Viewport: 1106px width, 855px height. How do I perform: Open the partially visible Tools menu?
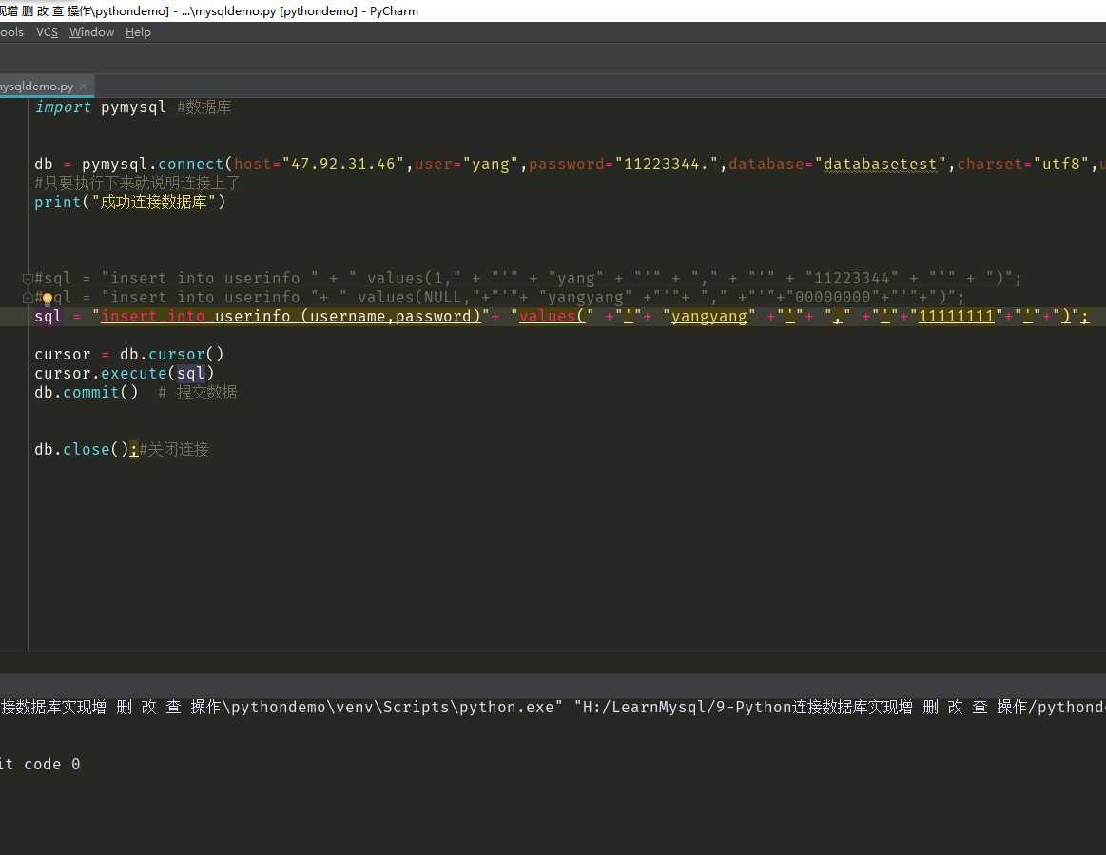point(11,32)
